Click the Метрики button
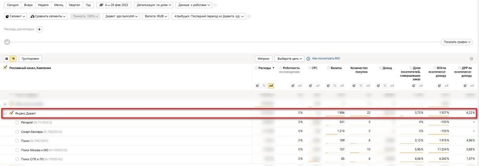This screenshot has width=479, height=166. [263, 59]
